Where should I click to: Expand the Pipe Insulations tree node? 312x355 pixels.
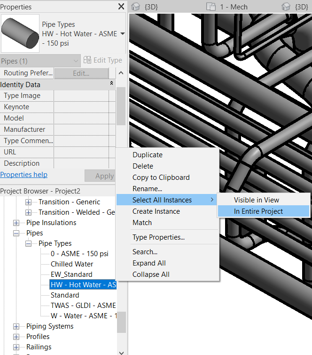click(x=16, y=223)
